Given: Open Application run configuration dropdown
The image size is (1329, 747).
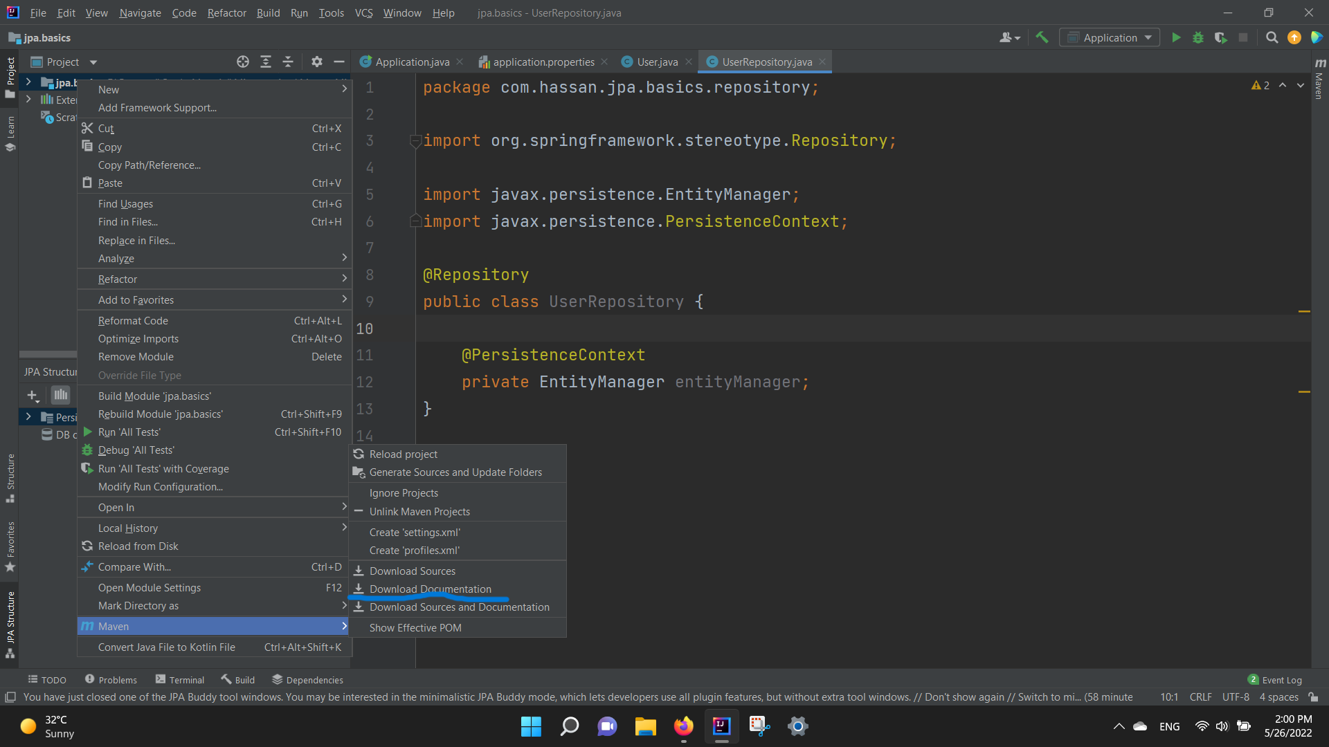Looking at the screenshot, I should (x=1110, y=38).
